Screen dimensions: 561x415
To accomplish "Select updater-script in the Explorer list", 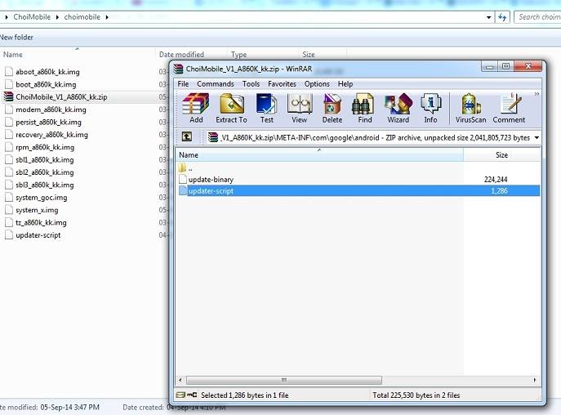I will pyautogui.click(x=33, y=235).
